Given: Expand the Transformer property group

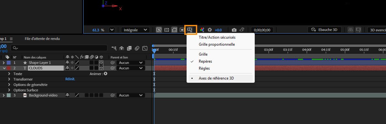Looking at the screenshot, I should click(x=9, y=79).
